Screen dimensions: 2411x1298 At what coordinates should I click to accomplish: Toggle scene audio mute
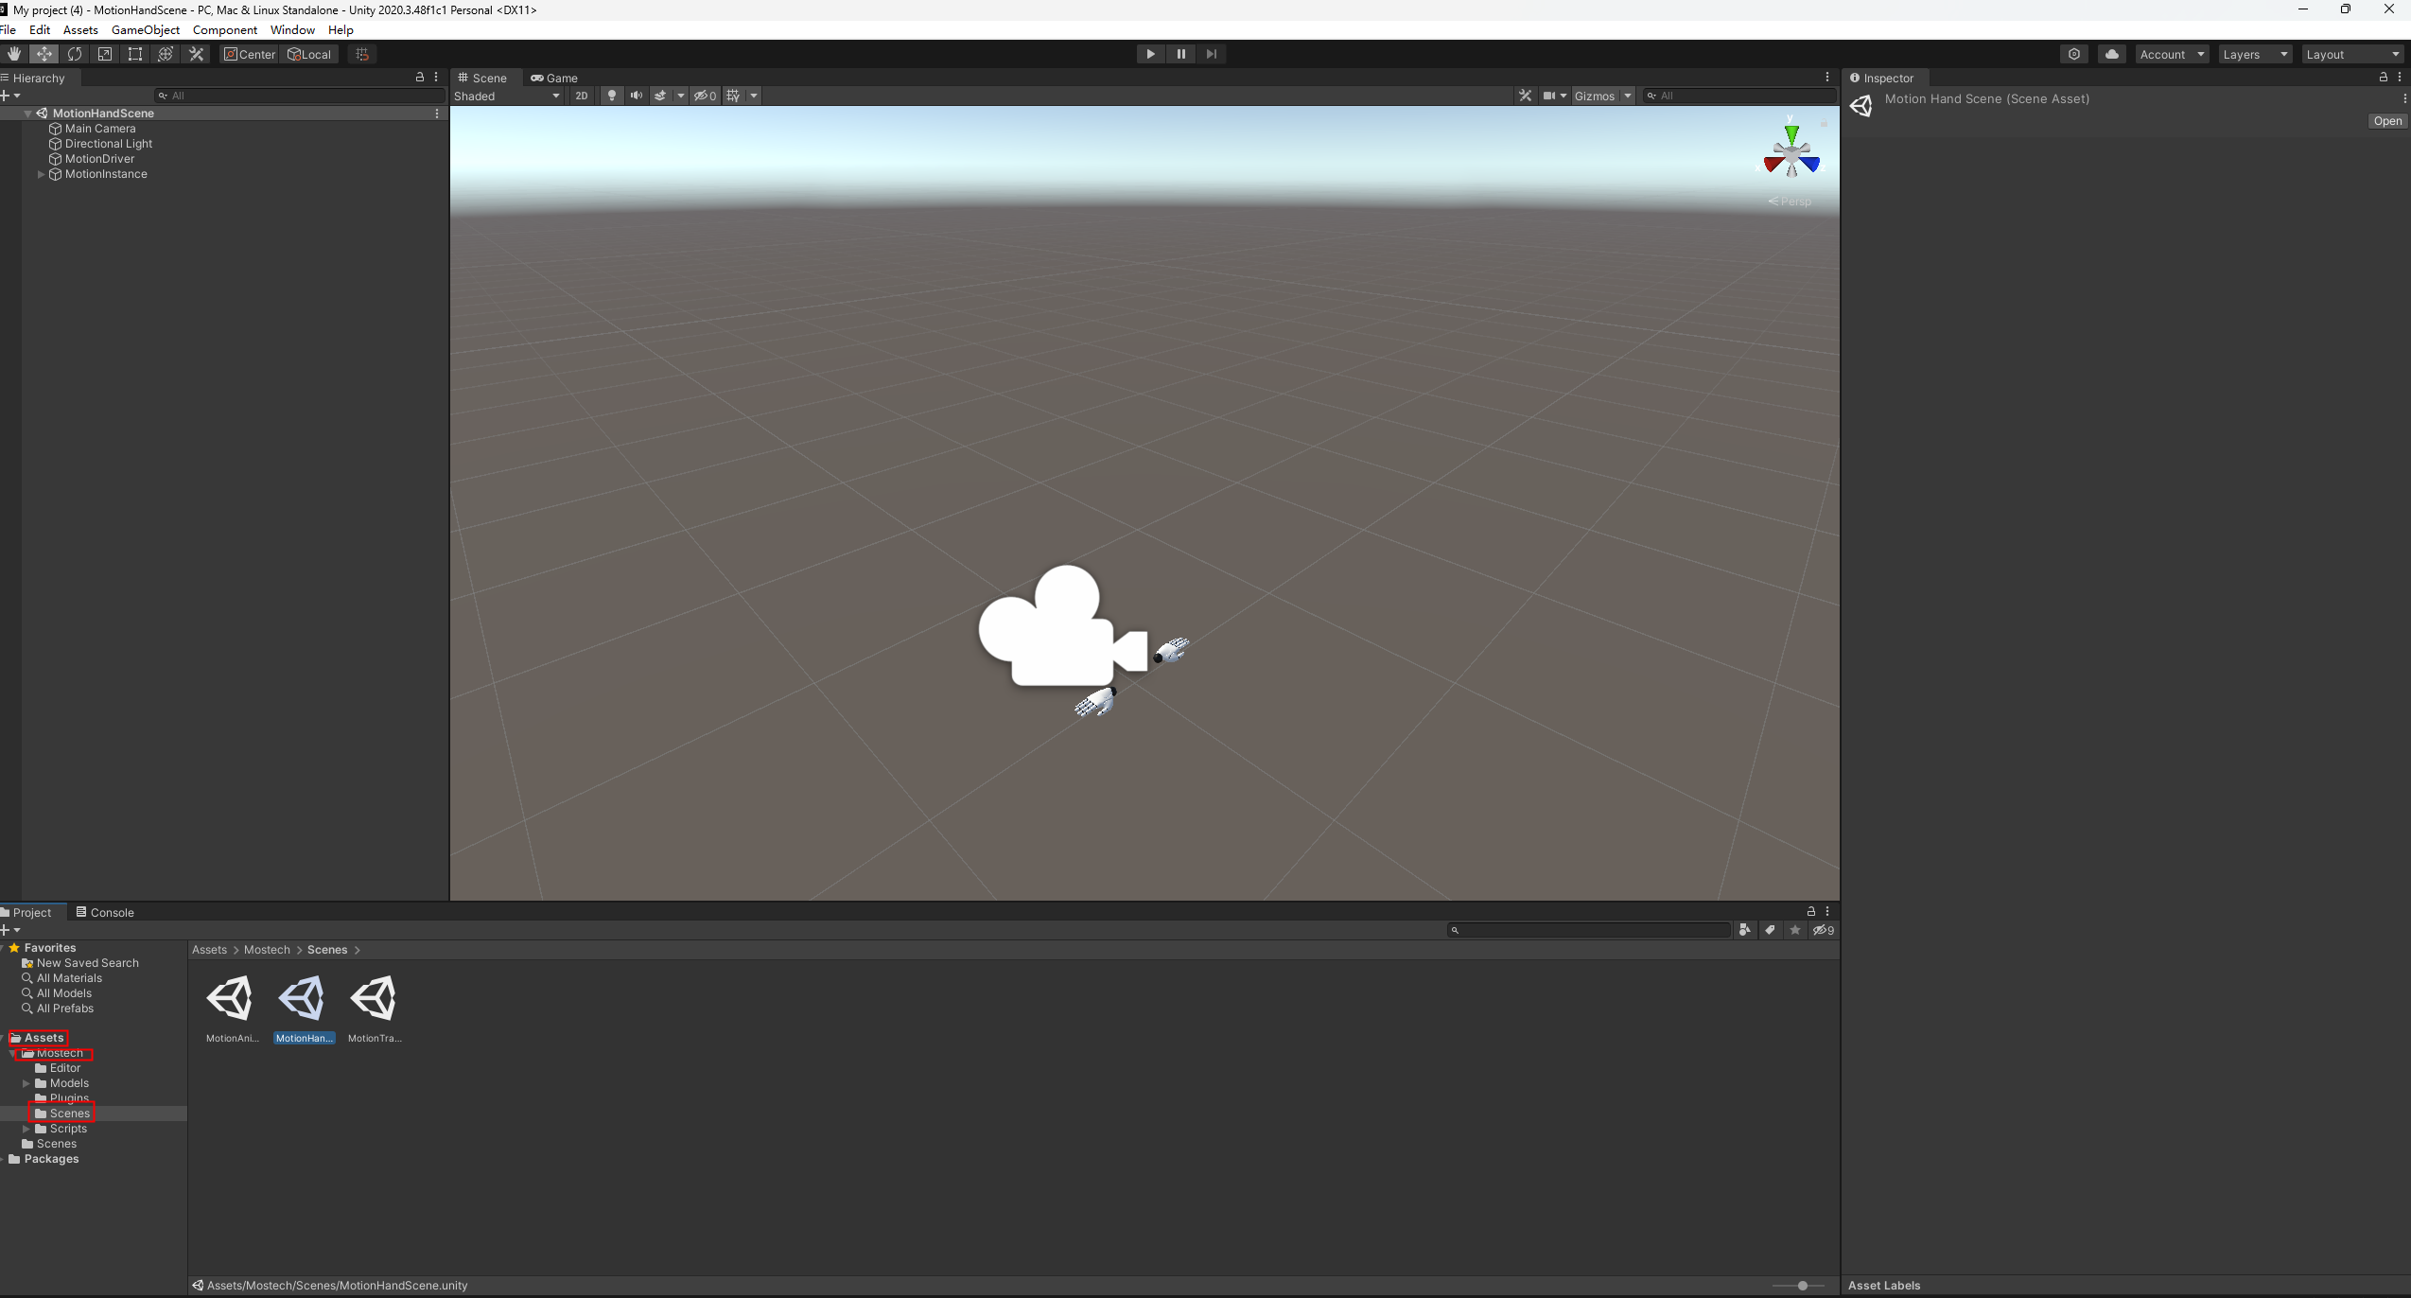click(x=636, y=96)
